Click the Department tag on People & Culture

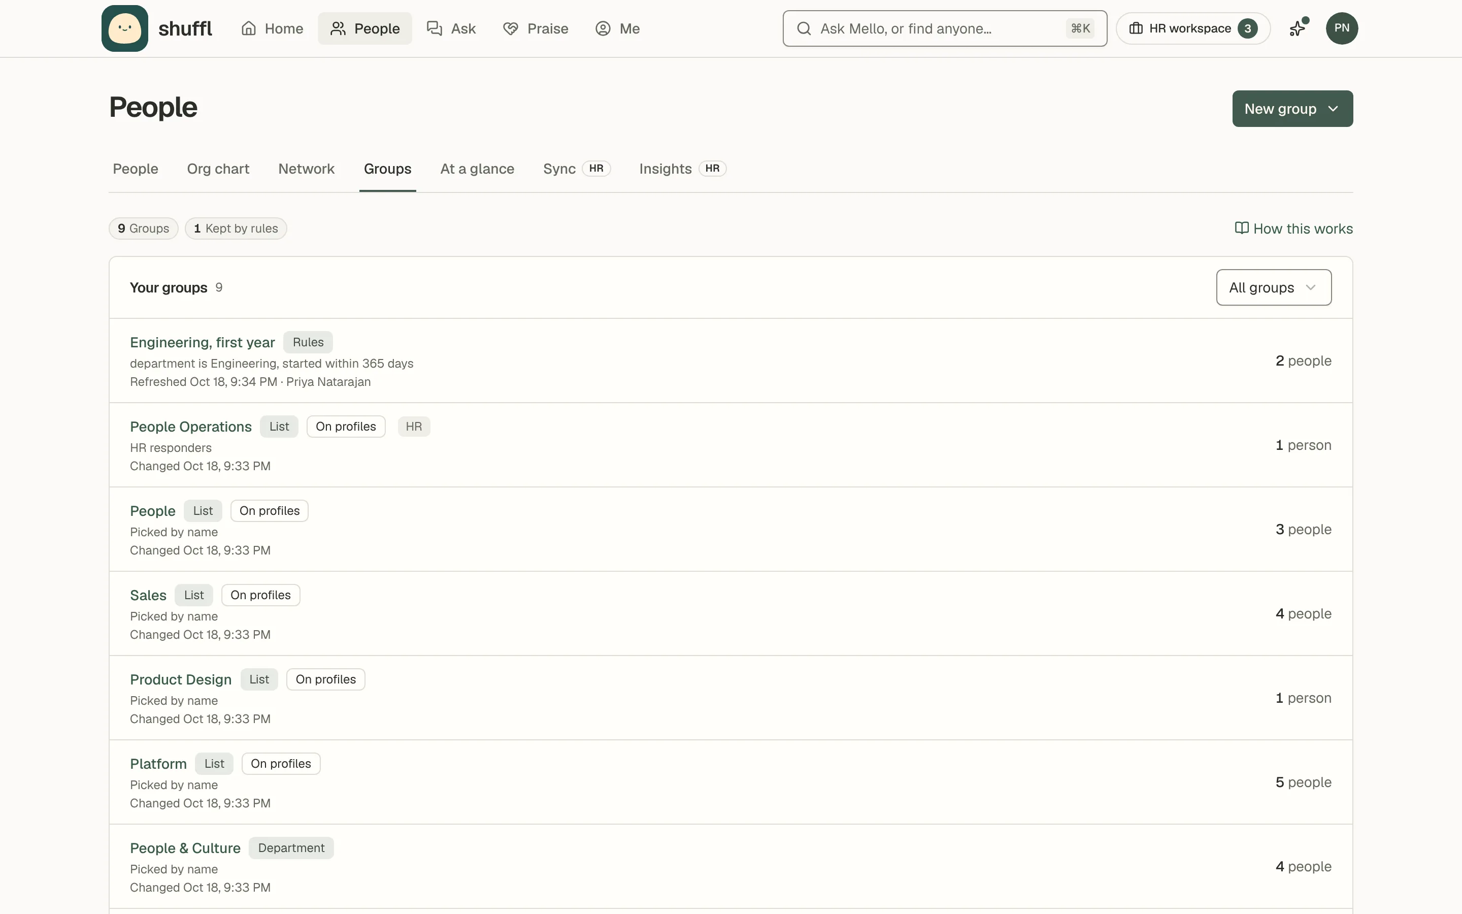291,848
